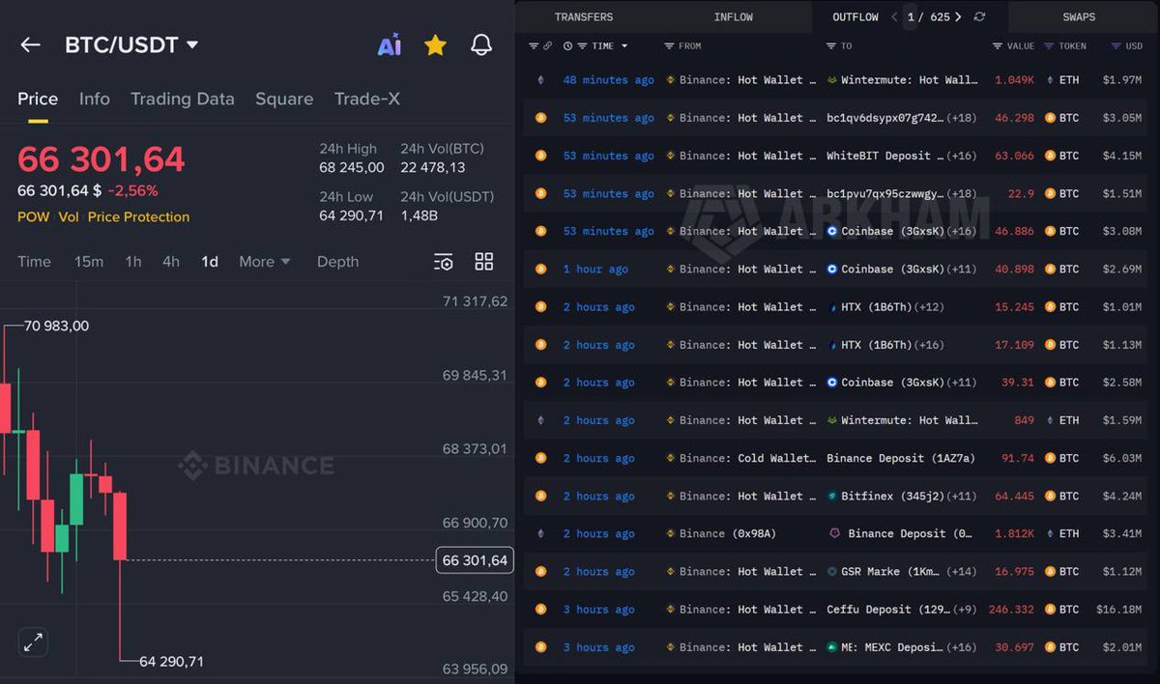
Task: Open bc1pvu7qx95czwwgy address
Action: [x=884, y=193]
